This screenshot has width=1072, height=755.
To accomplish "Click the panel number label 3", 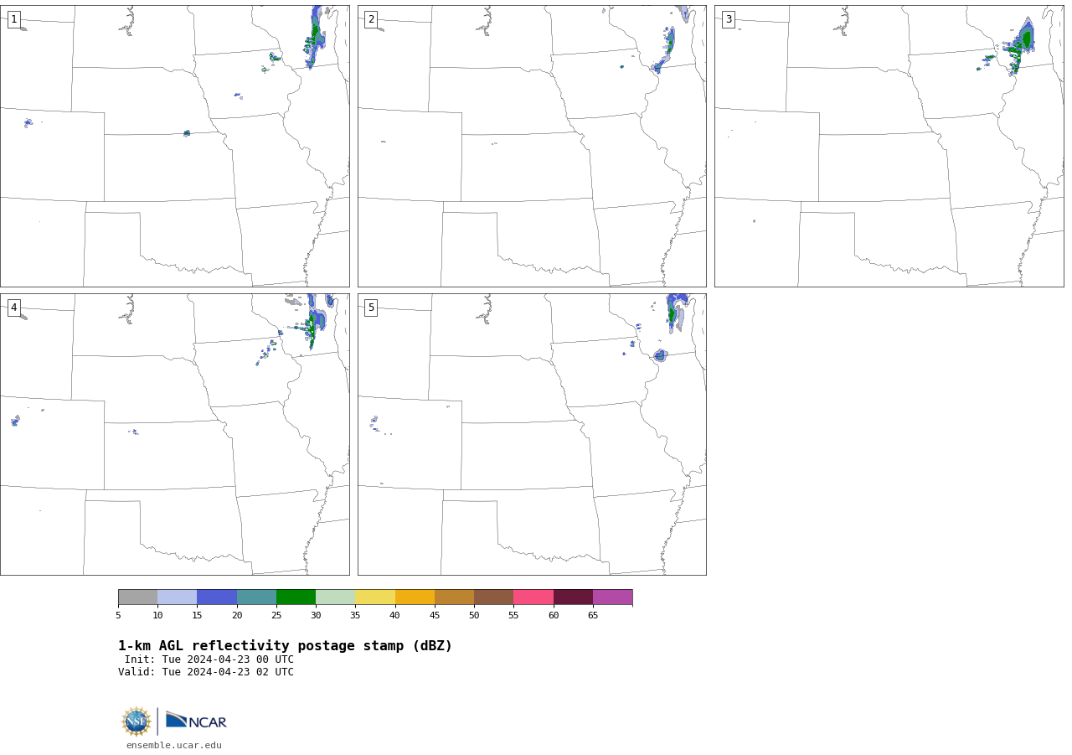I will click(729, 19).
